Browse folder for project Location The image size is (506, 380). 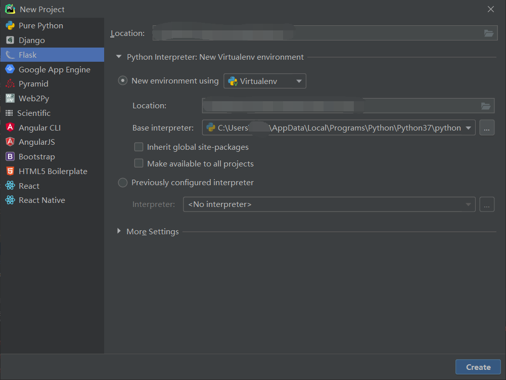click(489, 33)
